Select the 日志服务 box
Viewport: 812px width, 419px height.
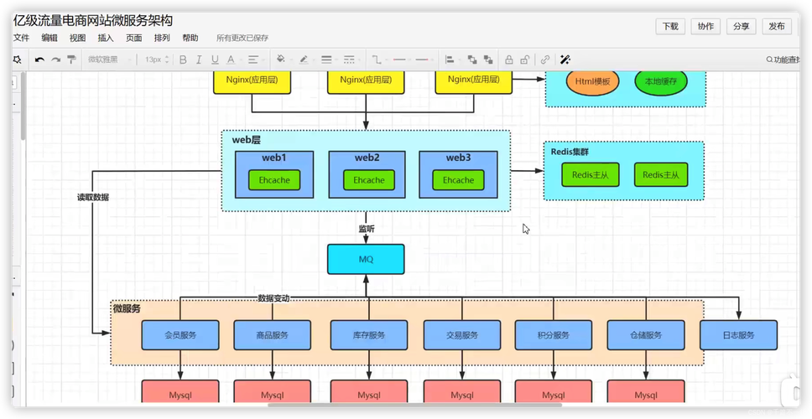point(738,335)
